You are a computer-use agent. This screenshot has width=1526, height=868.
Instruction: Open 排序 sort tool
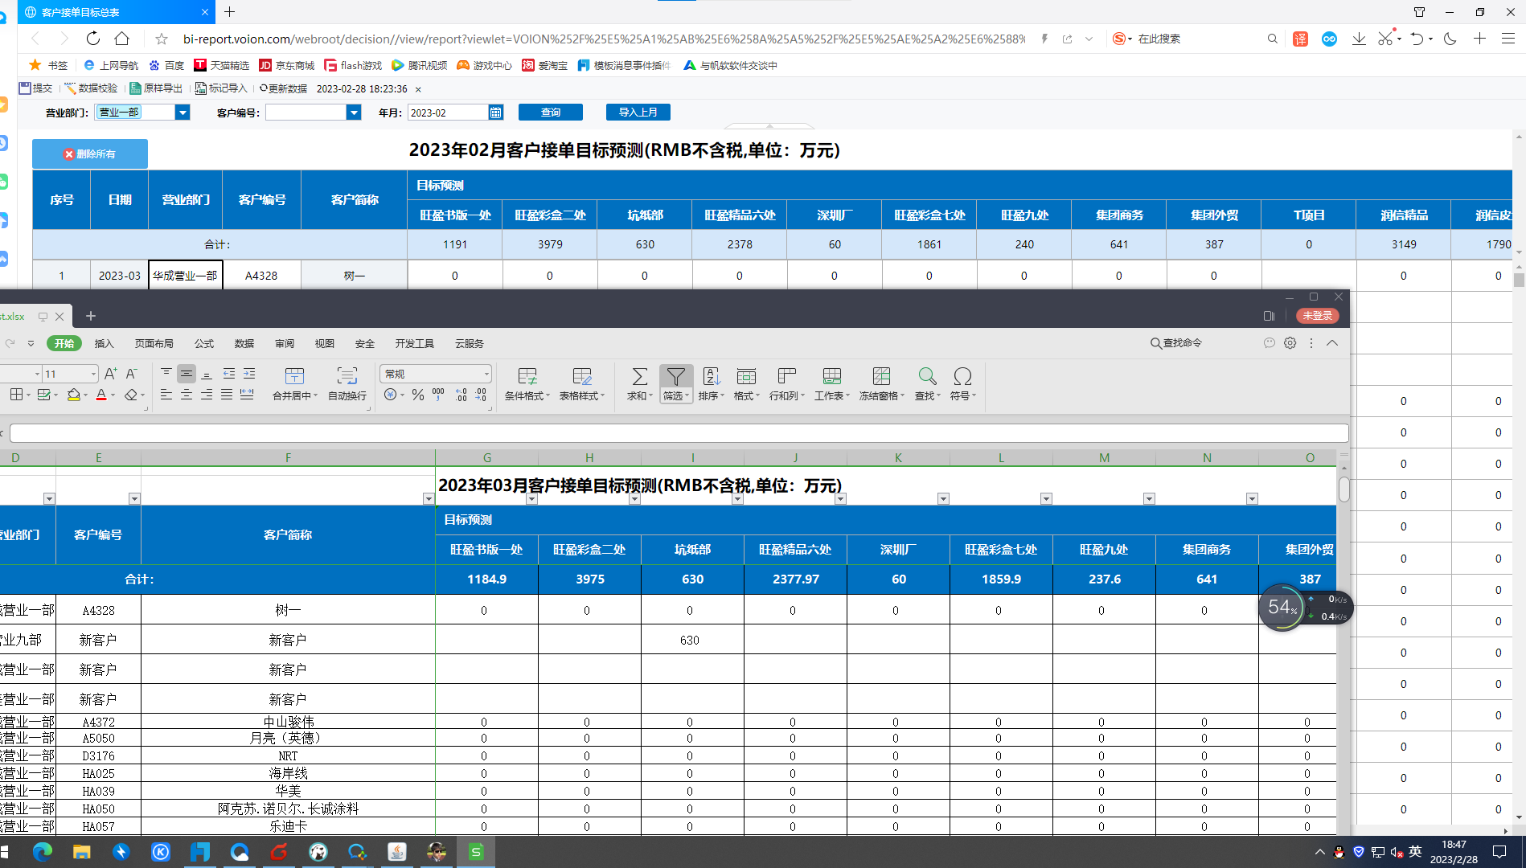pos(711,384)
